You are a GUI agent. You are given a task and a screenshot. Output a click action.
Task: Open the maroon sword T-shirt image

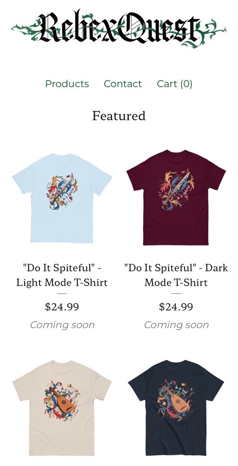[x=176, y=198]
